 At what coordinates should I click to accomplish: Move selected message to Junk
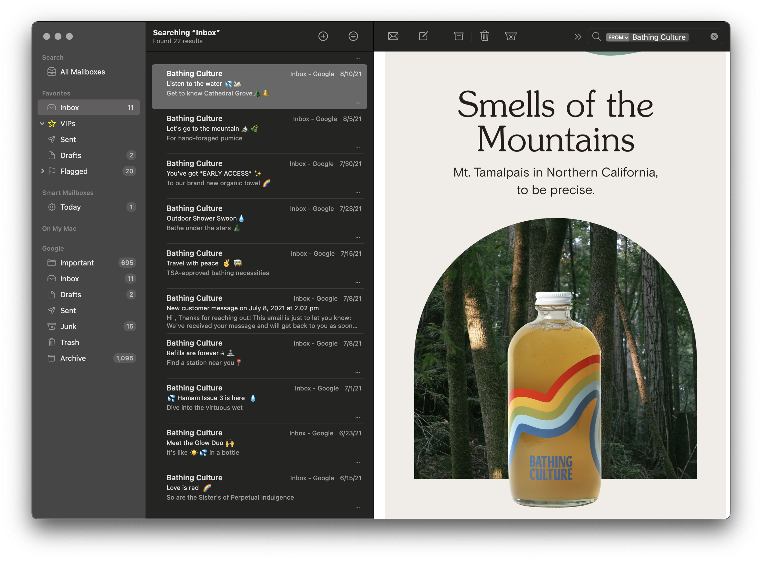[511, 36]
